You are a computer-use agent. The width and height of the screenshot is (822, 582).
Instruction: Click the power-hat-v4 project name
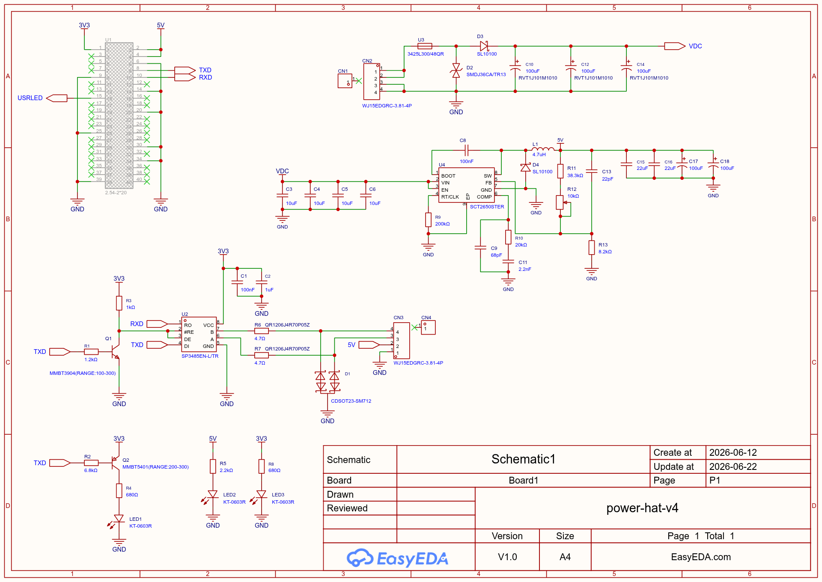click(642, 508)
